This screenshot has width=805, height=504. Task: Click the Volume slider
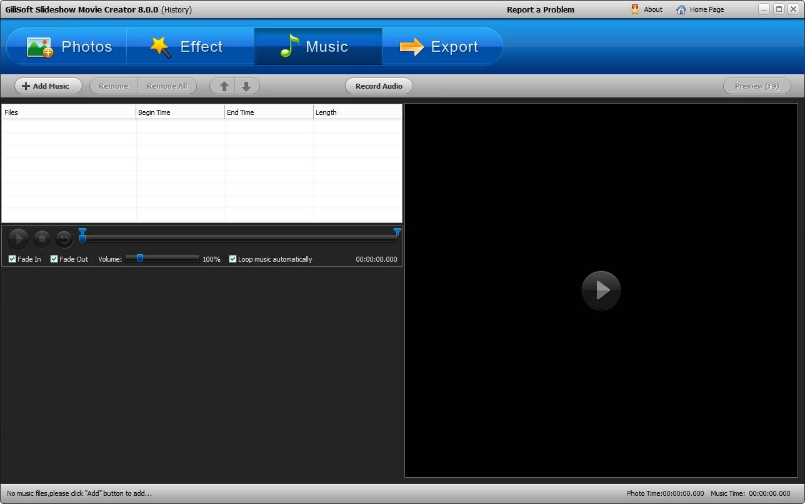click(x=162, y=259)
